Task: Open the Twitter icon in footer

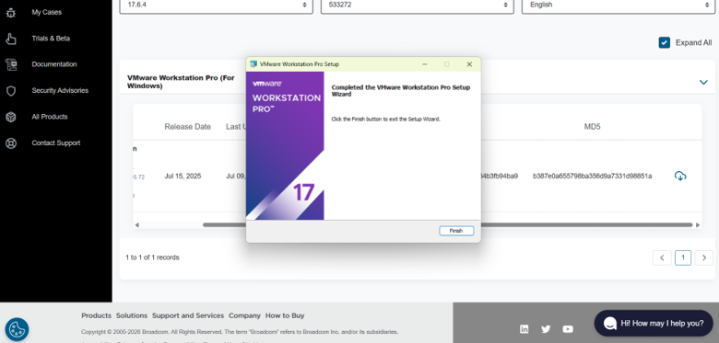Action: [546, 329]
